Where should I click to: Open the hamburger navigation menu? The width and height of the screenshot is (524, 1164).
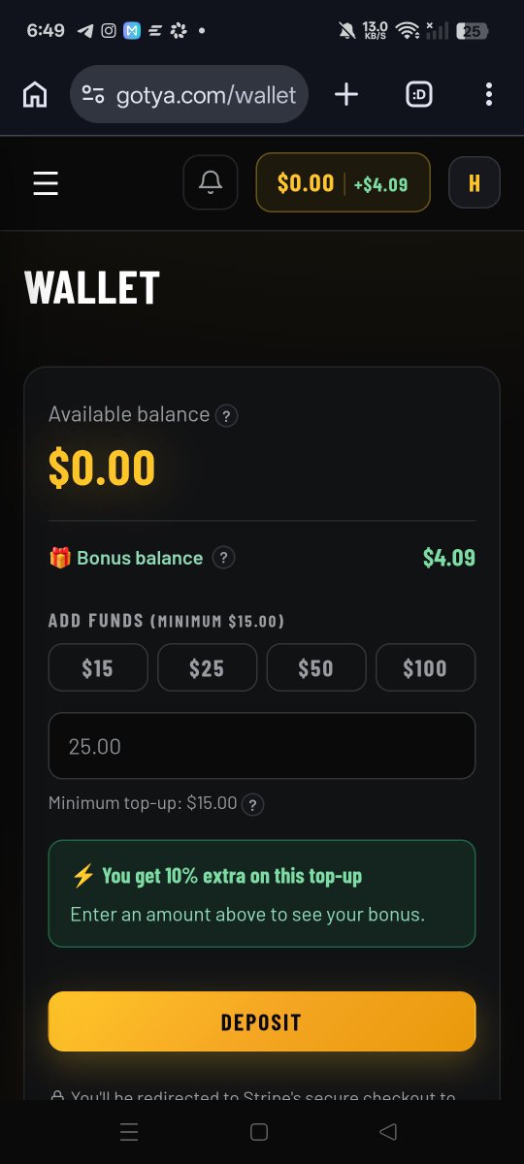point(46,183)
